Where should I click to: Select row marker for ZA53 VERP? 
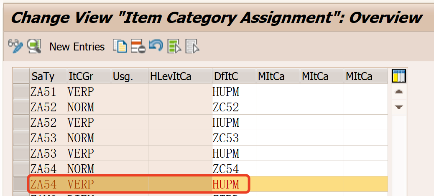[x=21, y=153]
